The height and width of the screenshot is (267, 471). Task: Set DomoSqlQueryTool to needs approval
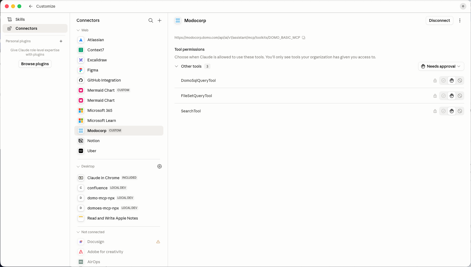tap(452, 80)
